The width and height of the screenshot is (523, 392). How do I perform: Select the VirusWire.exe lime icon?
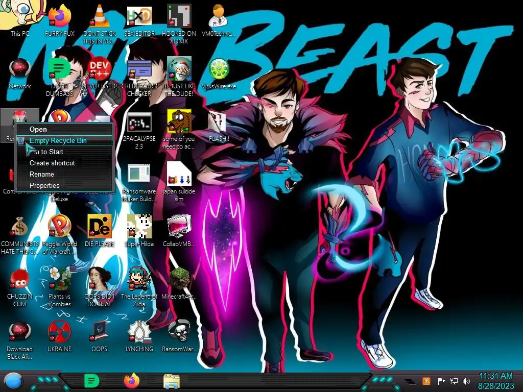(x=219, y=73)
